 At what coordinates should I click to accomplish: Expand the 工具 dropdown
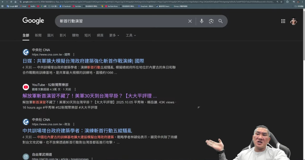tap(131, 35)
